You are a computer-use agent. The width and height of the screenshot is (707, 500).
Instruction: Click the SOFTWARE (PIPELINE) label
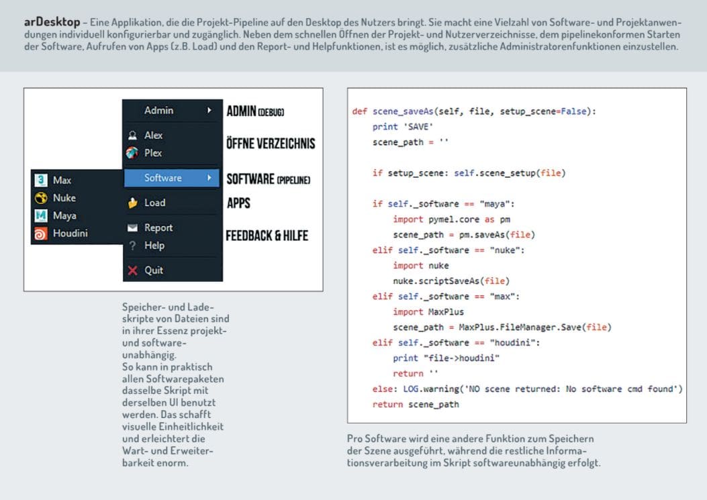tap(269, 179)
